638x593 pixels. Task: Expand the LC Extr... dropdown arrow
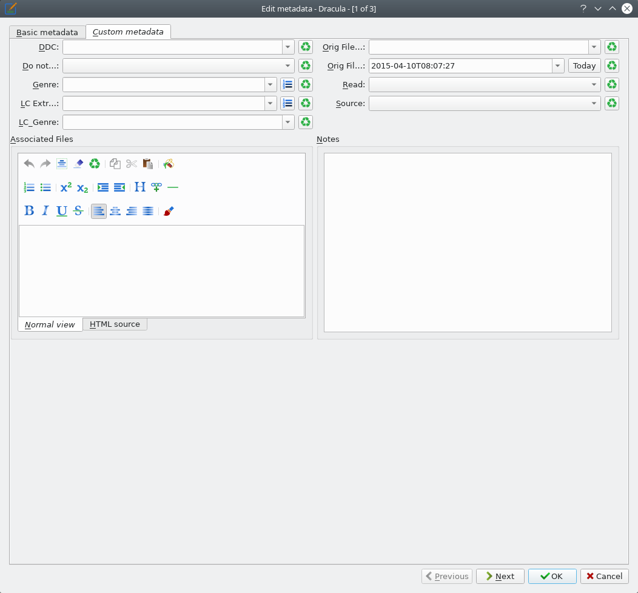tap(270, 103)
